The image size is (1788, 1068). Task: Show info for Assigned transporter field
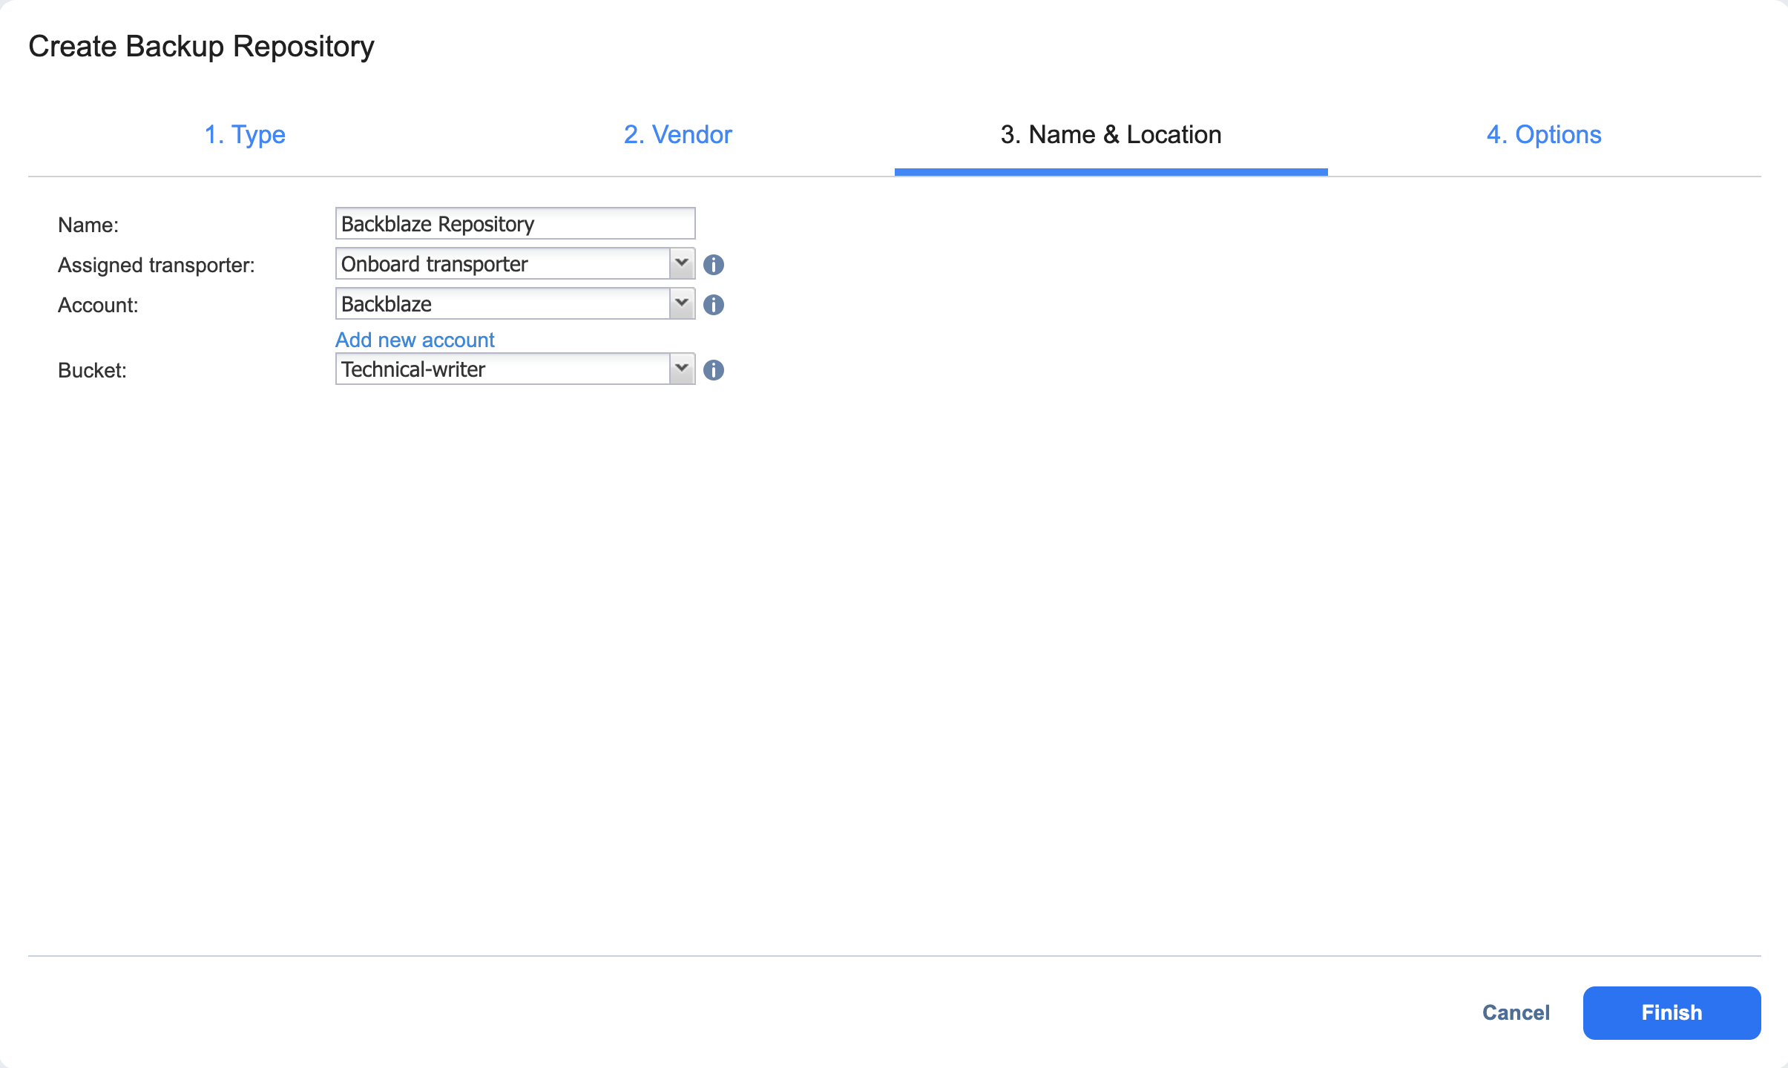714,265
